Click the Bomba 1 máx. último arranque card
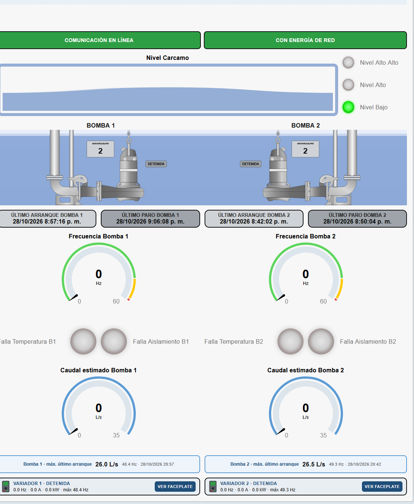Image resolution: width=414 pixels, height=504 pixels. click(99, 464)
